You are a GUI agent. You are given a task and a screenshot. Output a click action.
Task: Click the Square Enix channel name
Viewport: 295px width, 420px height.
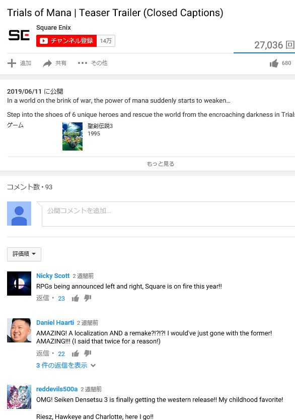pos(53,28)
